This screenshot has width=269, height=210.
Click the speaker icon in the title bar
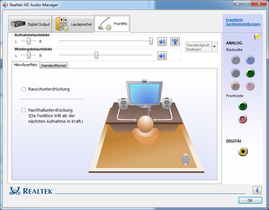tap(5, 5)
